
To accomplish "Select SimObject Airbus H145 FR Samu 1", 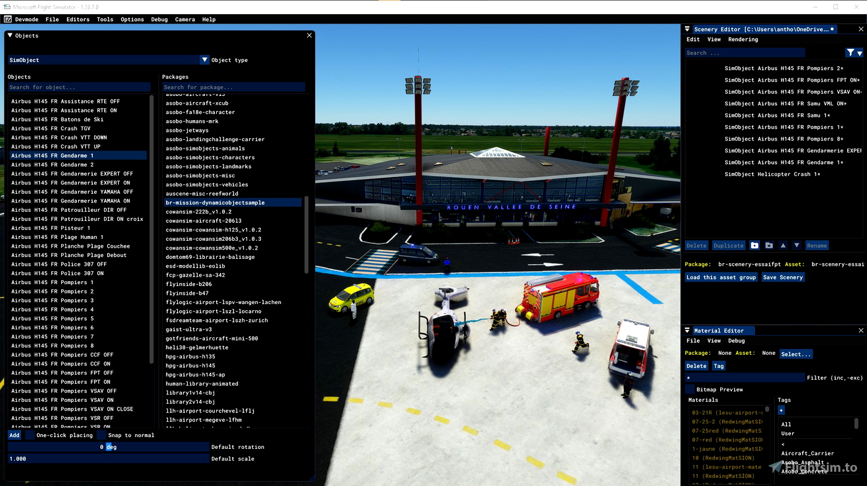I will click(x=777, y=115).
